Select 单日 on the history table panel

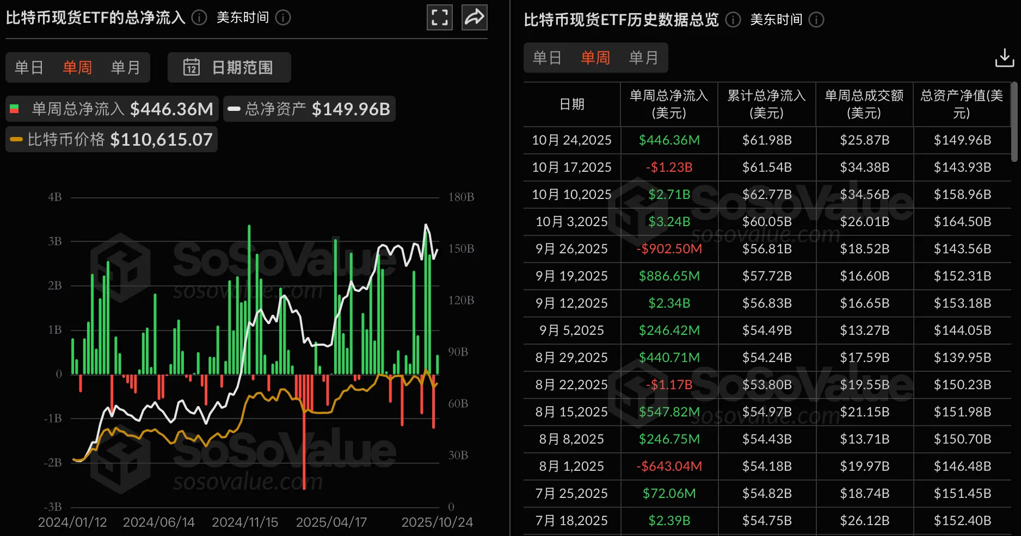546,58
